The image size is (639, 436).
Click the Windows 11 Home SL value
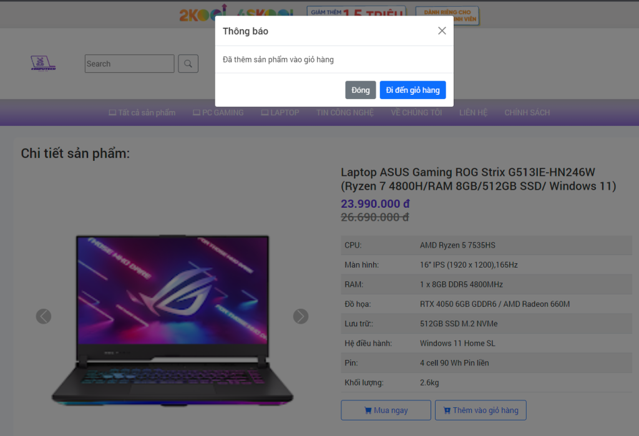457,343
